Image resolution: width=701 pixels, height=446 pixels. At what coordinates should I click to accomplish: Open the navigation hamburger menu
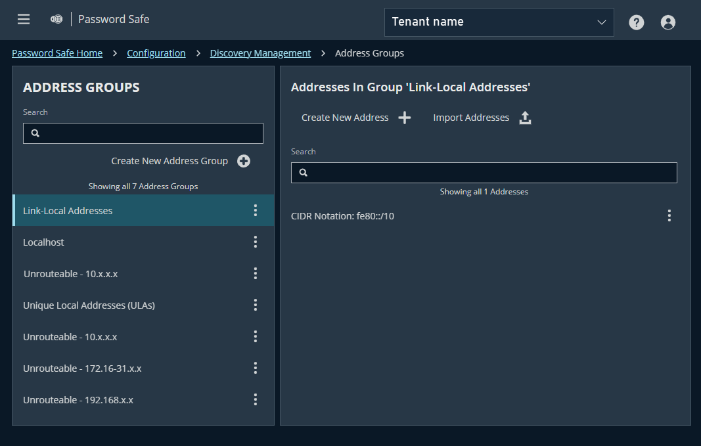tap(23, 19)
